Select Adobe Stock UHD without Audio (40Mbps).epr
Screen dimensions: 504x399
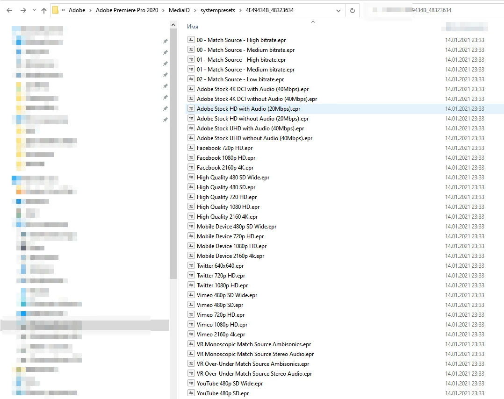254,138
